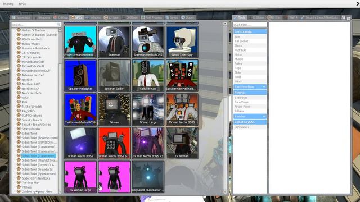Screen dimensions: 360x202
Task: Select the Weld tool
Action: [250, 77]
